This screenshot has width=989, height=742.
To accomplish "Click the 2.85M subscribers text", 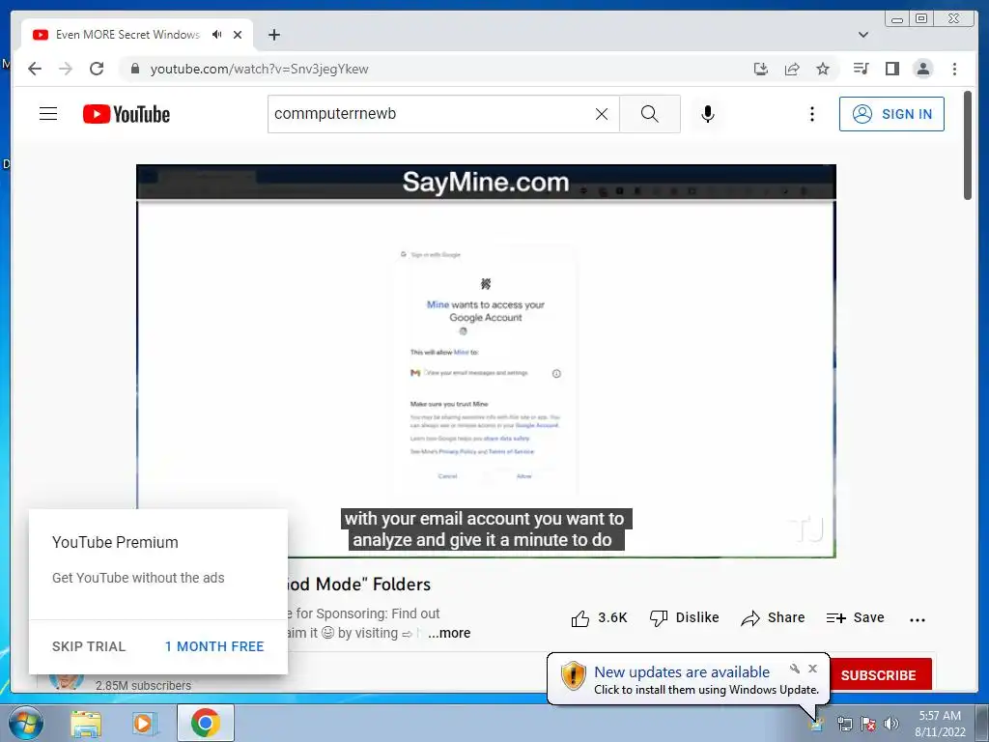I will (x=143, y=685).
